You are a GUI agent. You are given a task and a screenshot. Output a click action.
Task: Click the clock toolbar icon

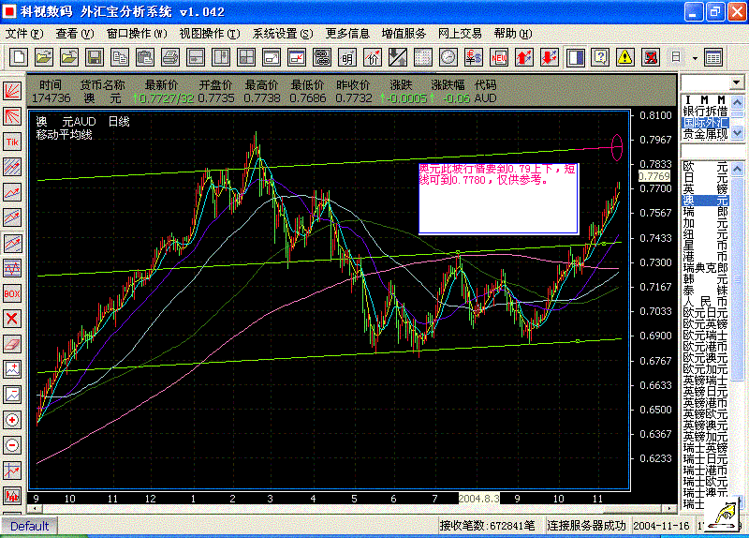[448, 57]
